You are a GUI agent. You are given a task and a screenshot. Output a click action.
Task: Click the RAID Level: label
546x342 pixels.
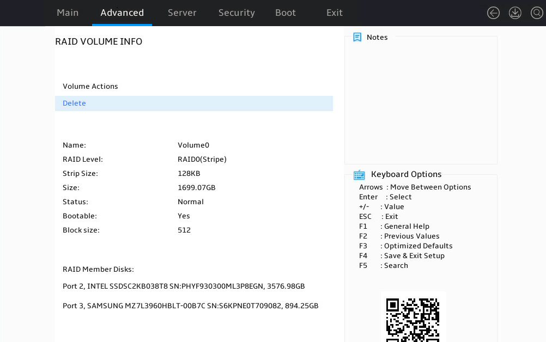click(x=83, y=160)
